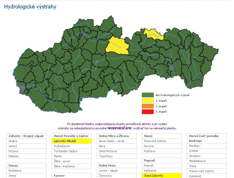This screenshot has height=178, width=234.
Task: Go to the Ružomberok district link
Action: tap(62, 146)
